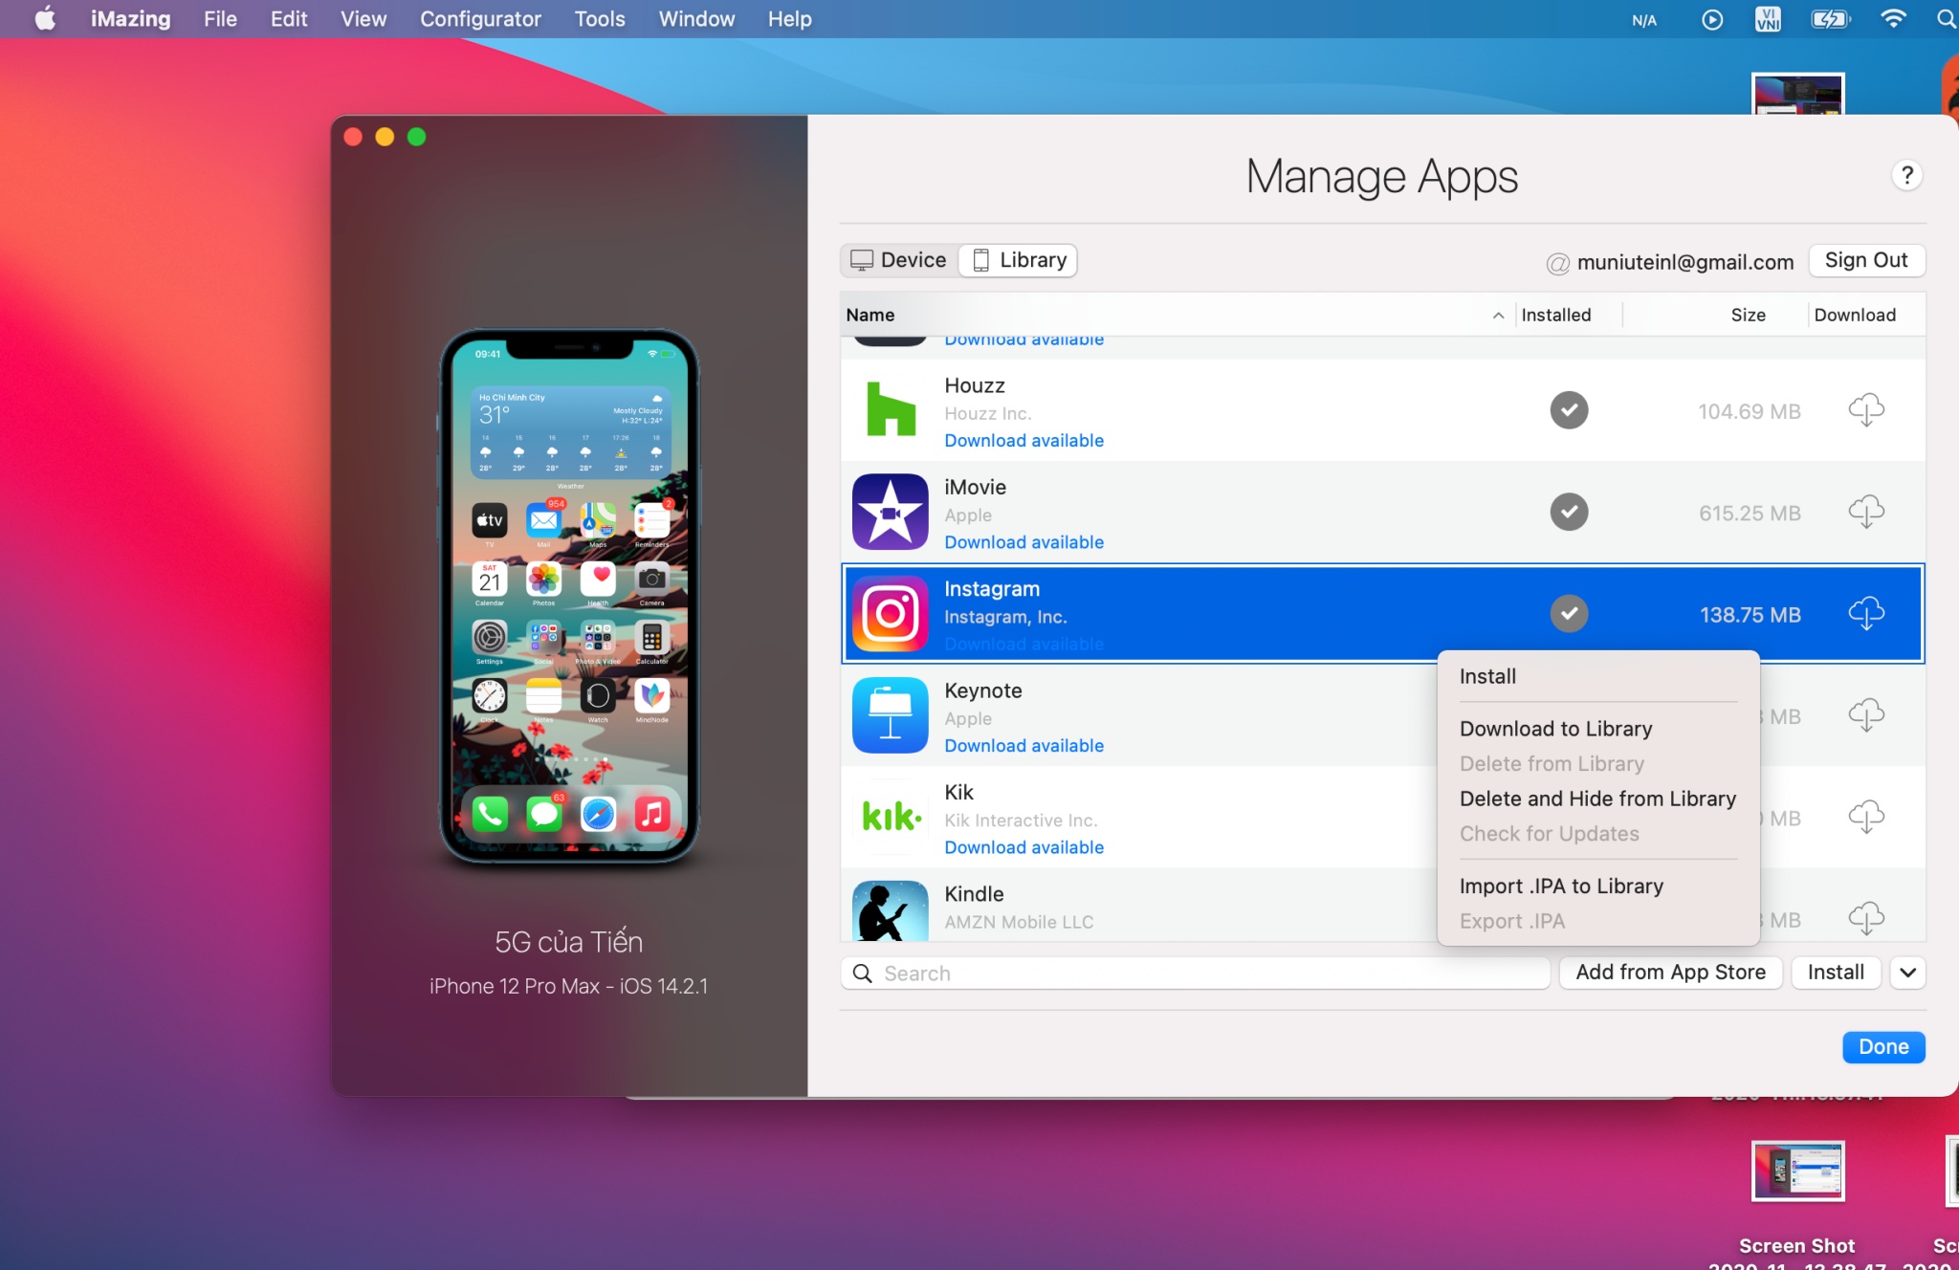Click the Kik app icon in list

click(x=885, y=817)
